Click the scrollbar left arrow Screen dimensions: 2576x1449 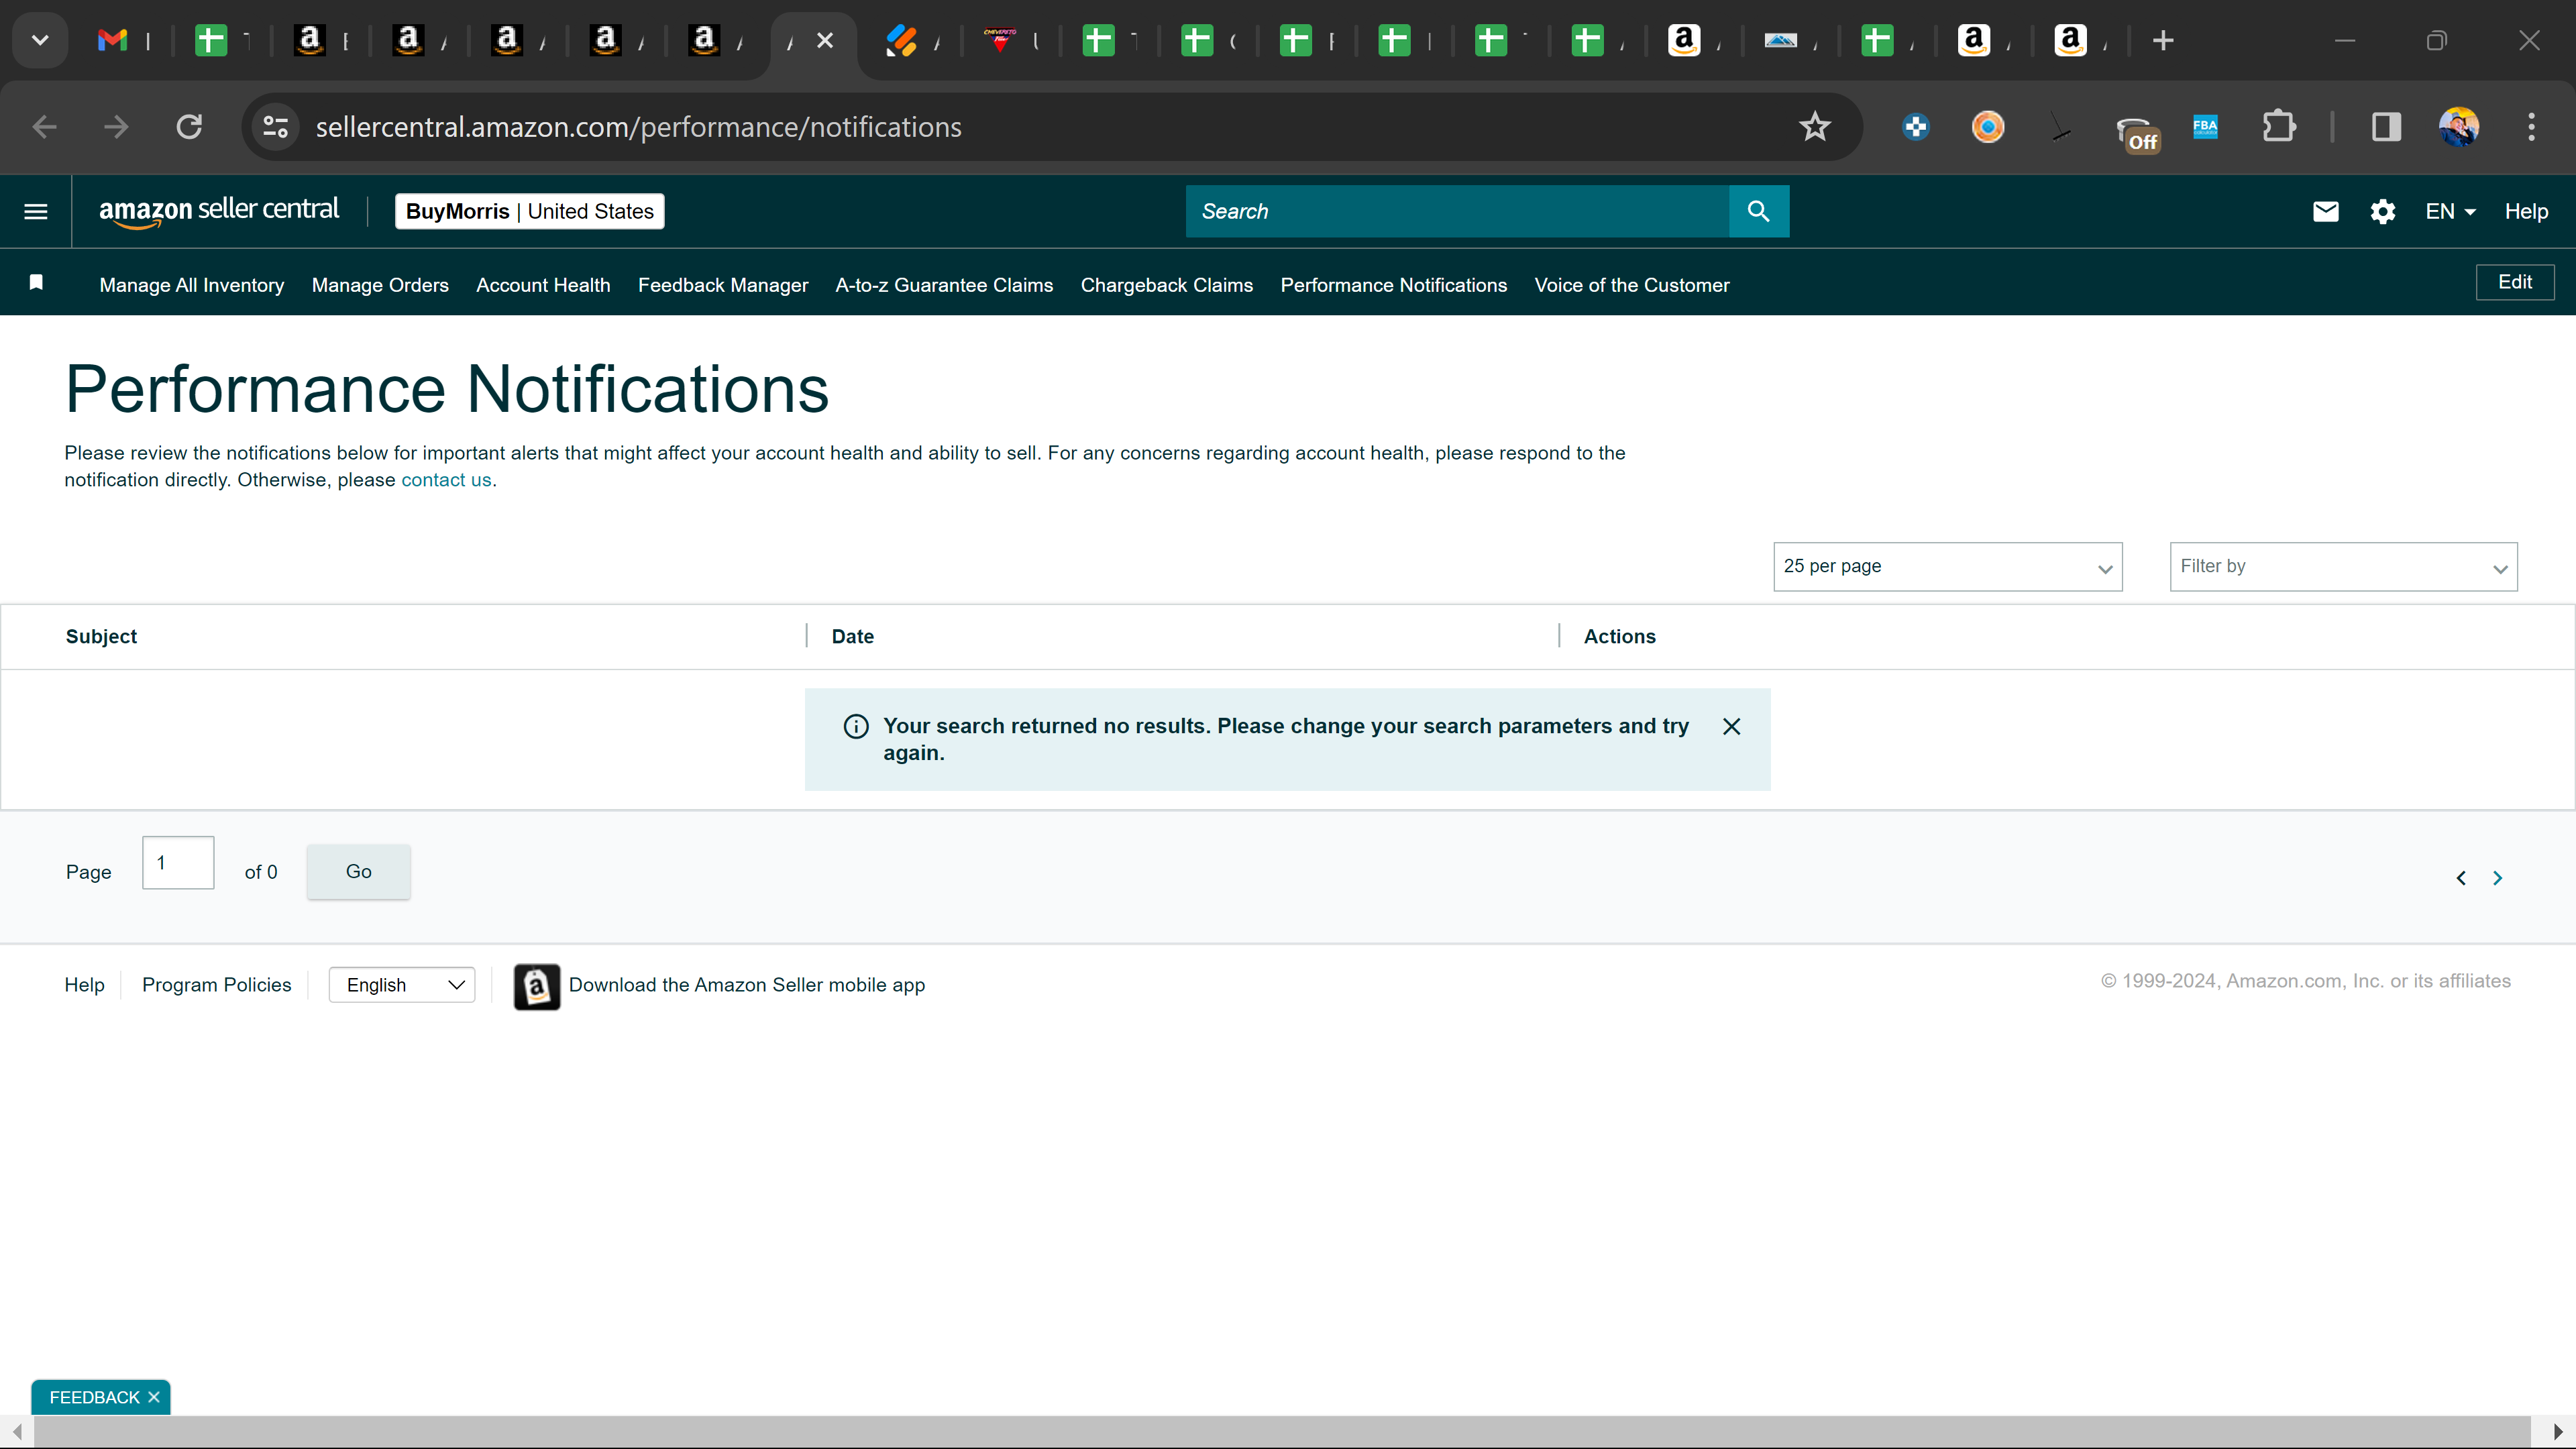pyautogui.click(x=17, y=1431)
